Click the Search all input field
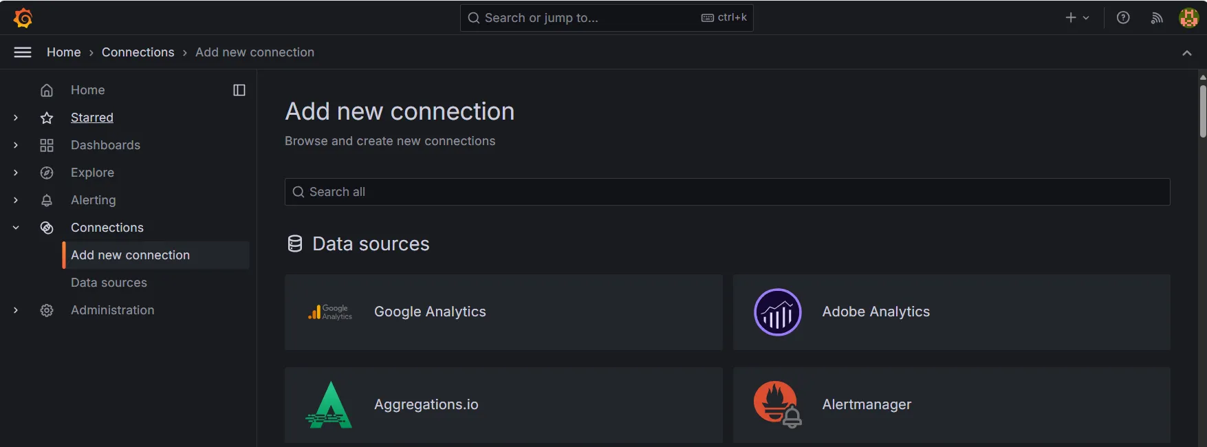Viewport: 1207px width, 447px height. (x=727, y=192)
